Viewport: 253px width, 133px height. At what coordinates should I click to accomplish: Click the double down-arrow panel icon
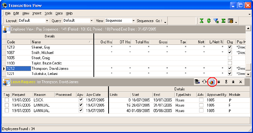(x=219, y=82)
